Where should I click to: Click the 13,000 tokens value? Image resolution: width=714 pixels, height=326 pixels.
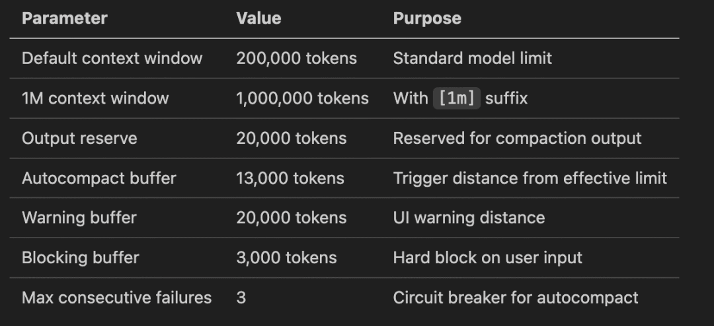[290, 178]
